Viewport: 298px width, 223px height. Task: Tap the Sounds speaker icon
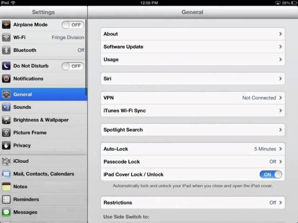(7, 107)
